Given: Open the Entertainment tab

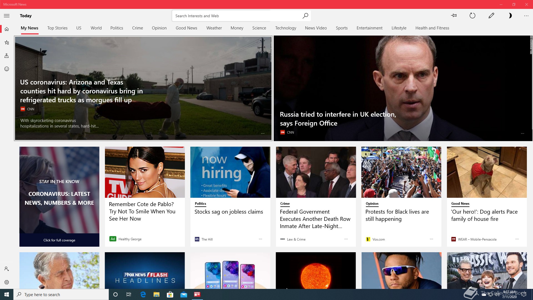Looking at the screenshot, I should [369, 28].
